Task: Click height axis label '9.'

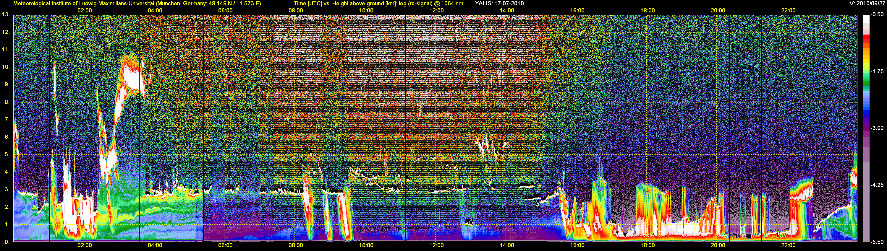Action: (x=7, y=84)
